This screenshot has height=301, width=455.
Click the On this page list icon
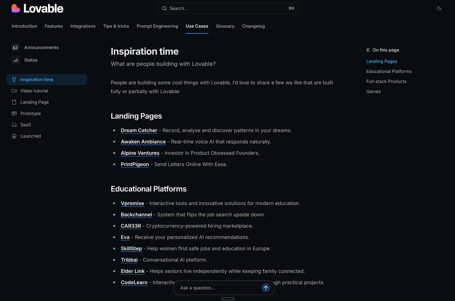click(x=368, y=50)
